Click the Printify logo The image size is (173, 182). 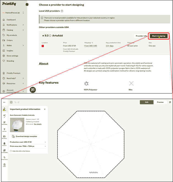click(9, 4)
